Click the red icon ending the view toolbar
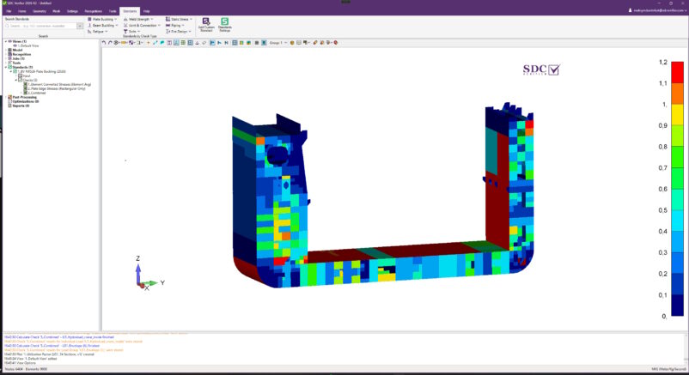This screenshot has width=689, height=375. (x=335, y=43)
